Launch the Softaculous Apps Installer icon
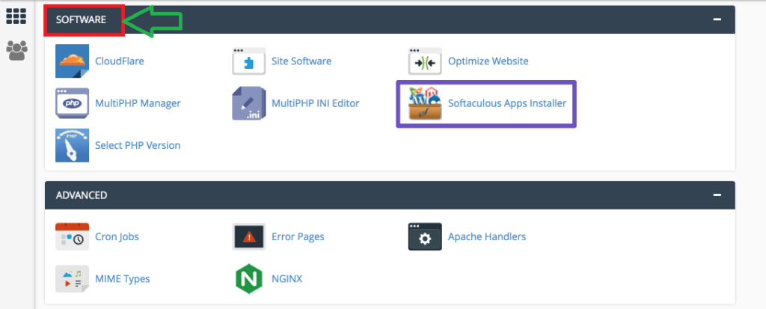This screenshot has height=309, width=766. click(x=425, y=103)
